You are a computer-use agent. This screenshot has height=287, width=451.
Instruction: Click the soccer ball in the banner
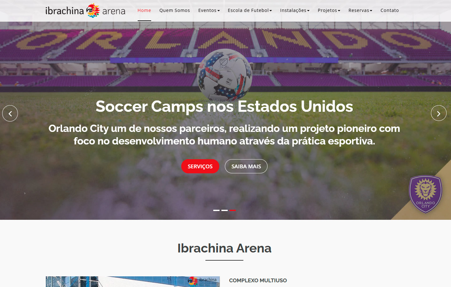(225, 75)
